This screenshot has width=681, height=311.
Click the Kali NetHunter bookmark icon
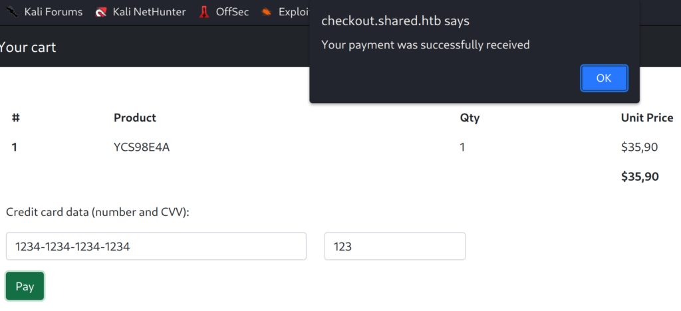[101, 12]
